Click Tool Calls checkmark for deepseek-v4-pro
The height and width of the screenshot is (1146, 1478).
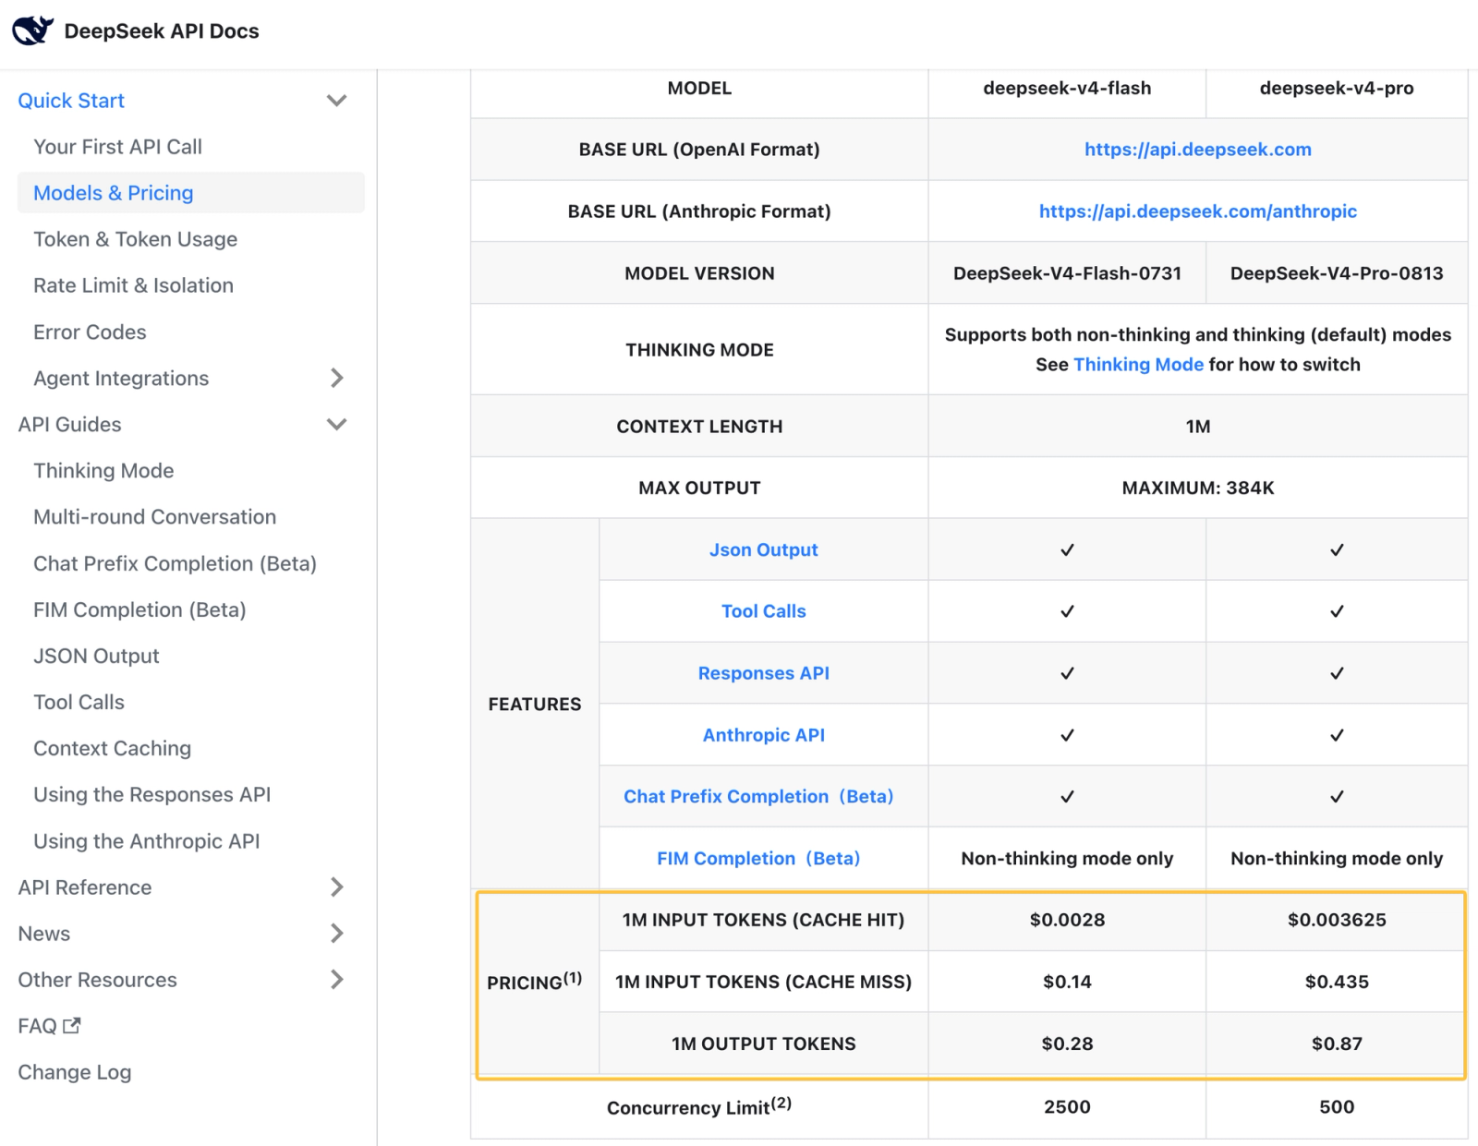[x=1337, y=611]
